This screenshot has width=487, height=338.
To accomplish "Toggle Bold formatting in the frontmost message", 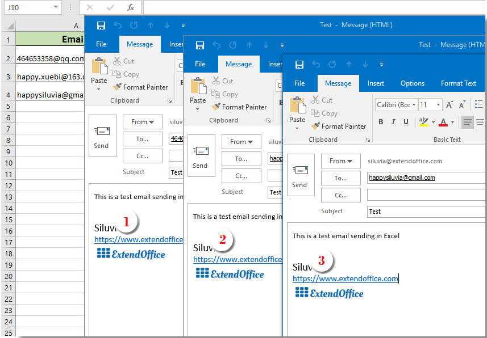I will [x=381, y=122].
